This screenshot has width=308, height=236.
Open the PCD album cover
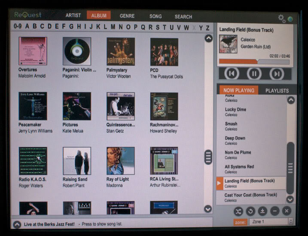tap(164, 52)
